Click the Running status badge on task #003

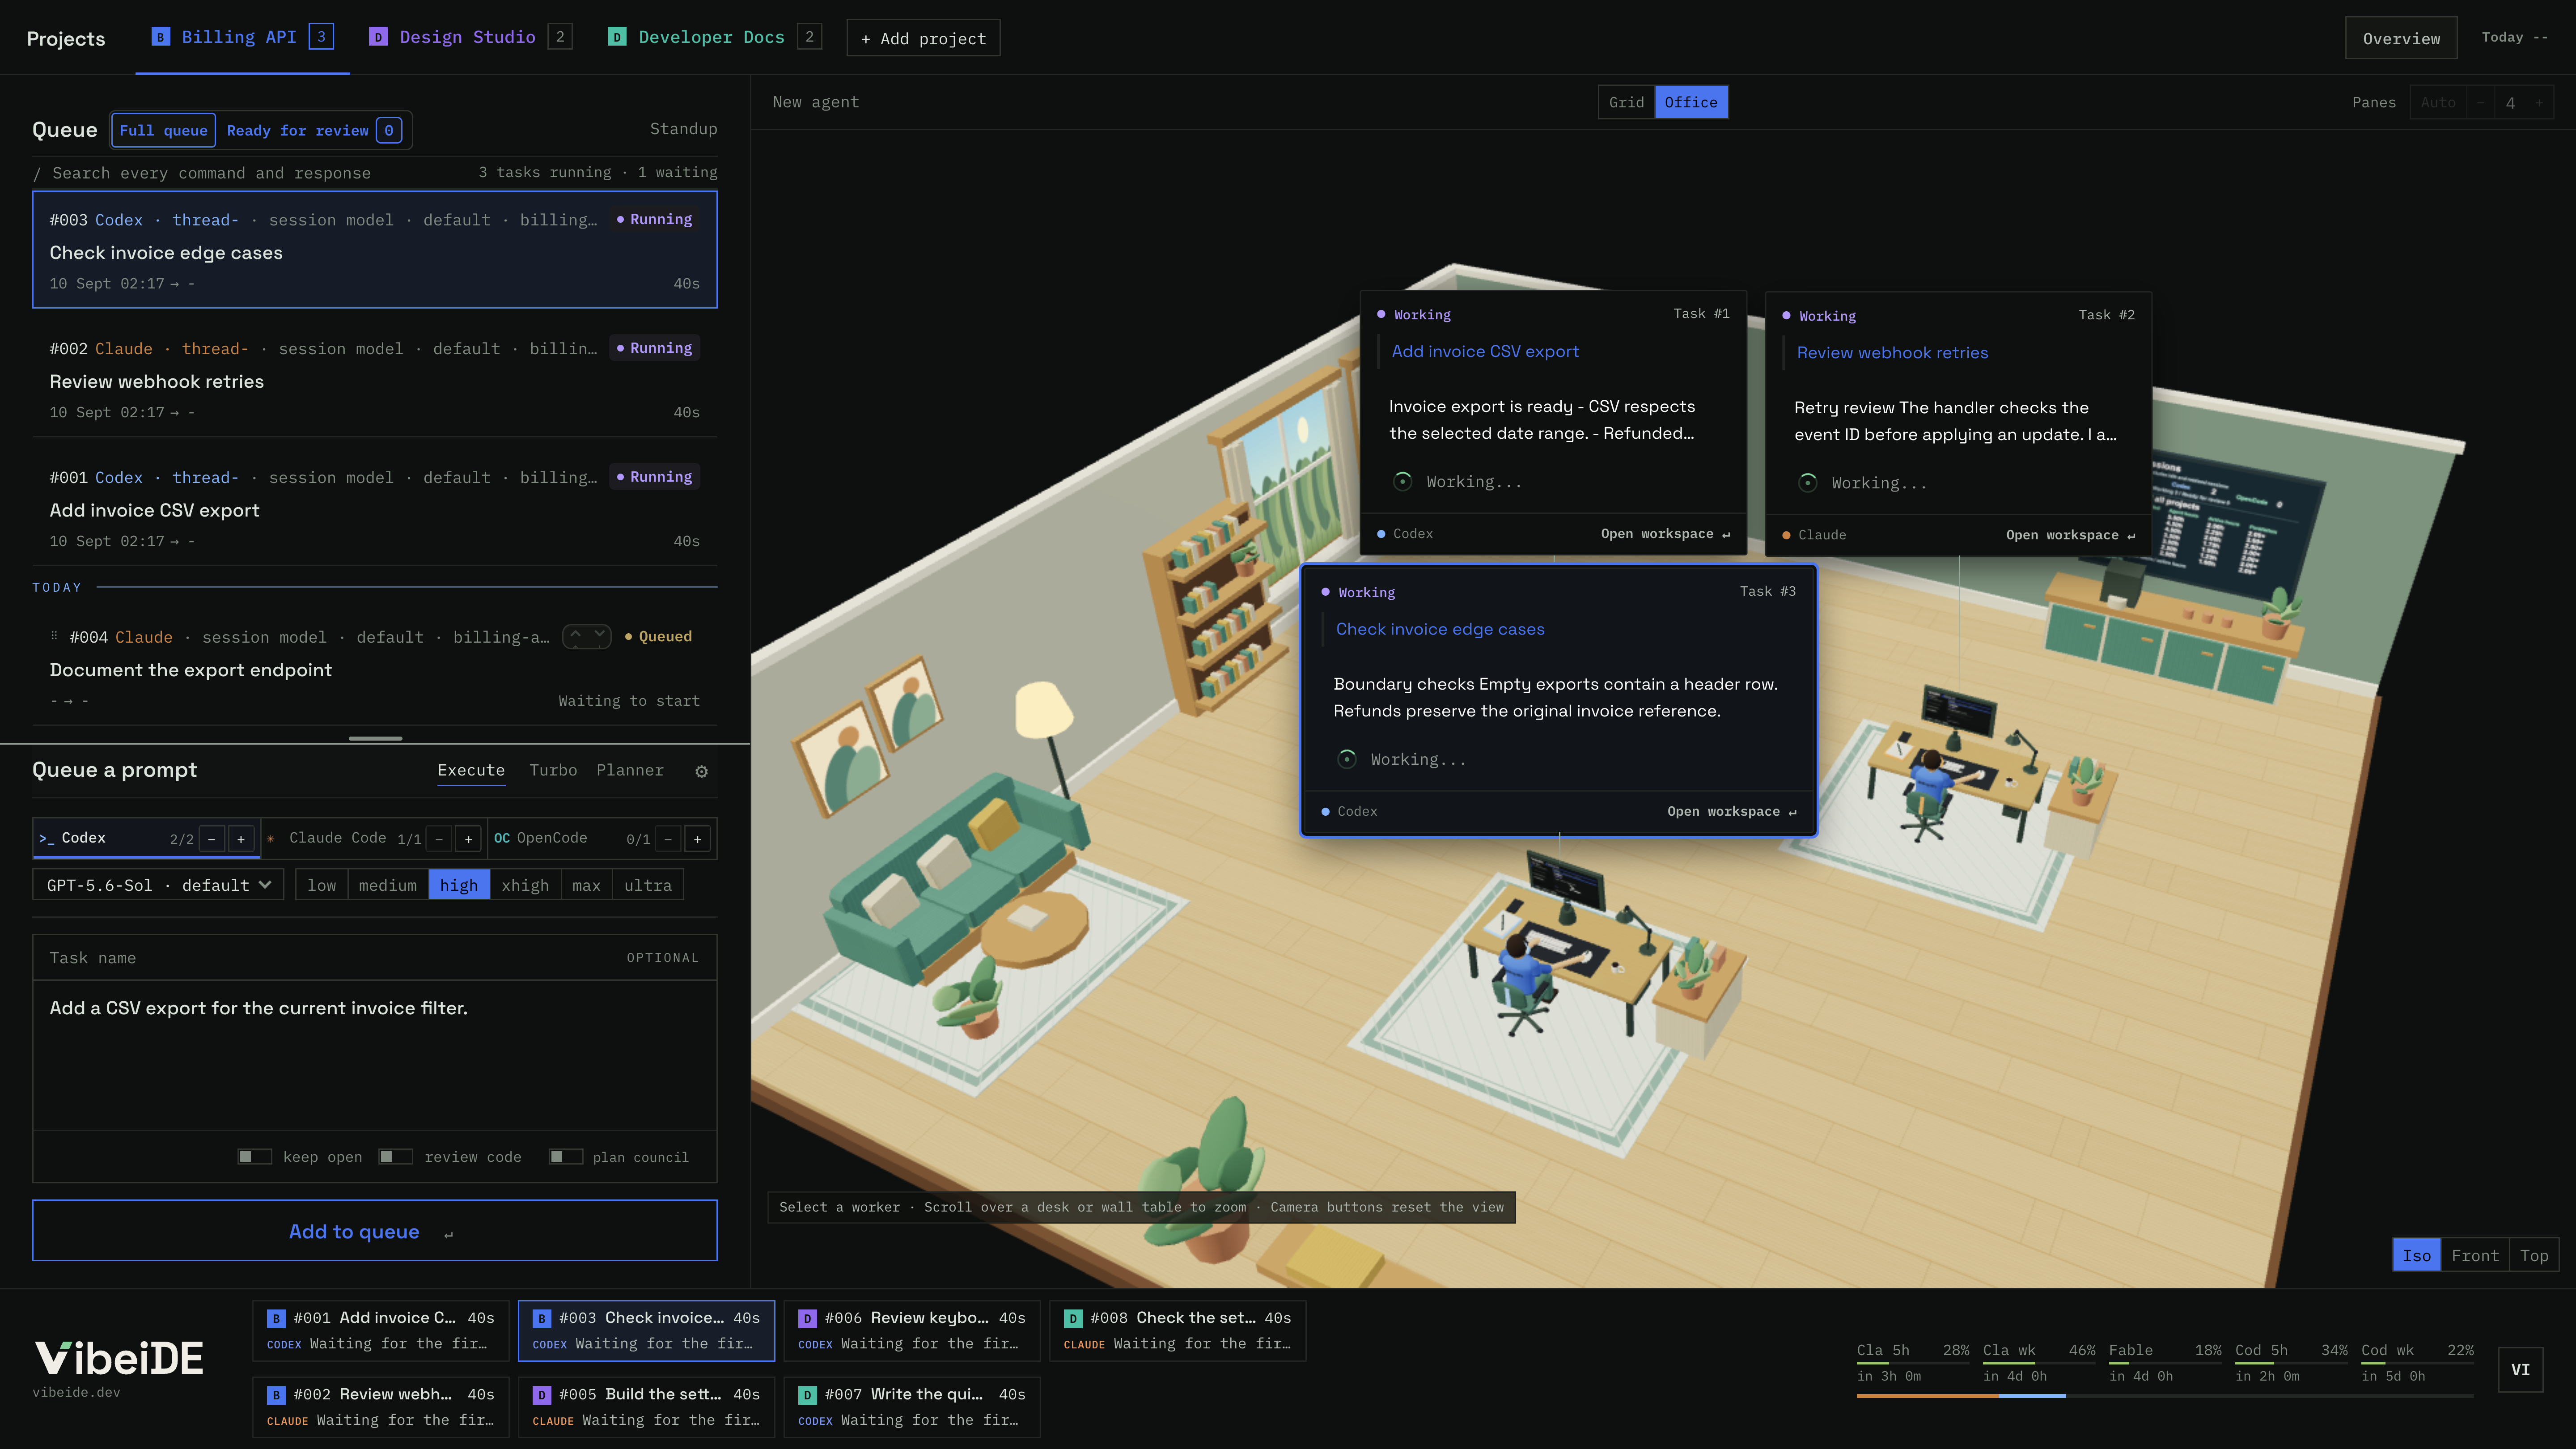655,219
